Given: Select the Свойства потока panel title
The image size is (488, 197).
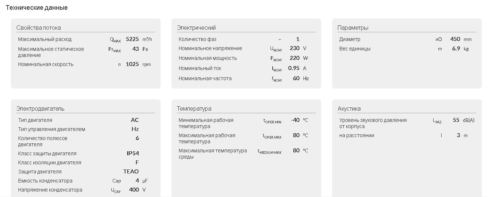Looking at the screenshot, I should (38, 28).
